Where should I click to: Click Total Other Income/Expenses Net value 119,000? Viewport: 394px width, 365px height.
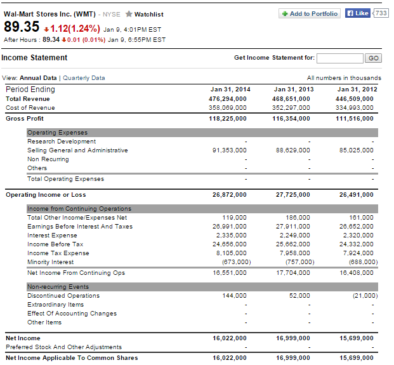(x=235, y=218)
